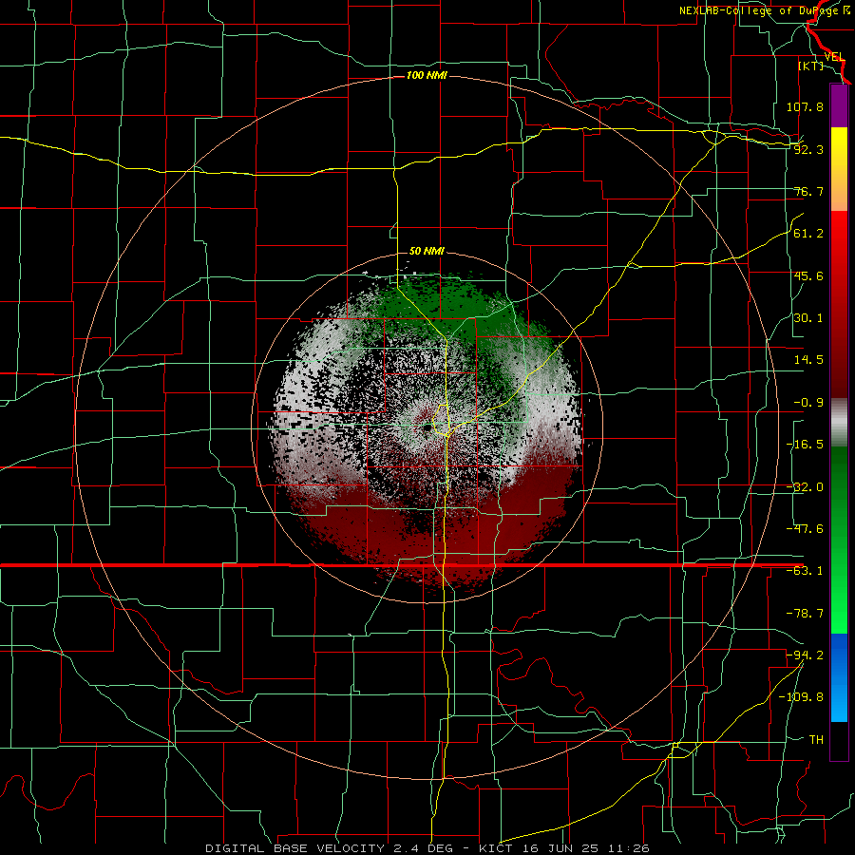This screenshot has height=855, width=855.
Task: Click the yellow-orange segment of the color bar
Action: click(839, 169)
